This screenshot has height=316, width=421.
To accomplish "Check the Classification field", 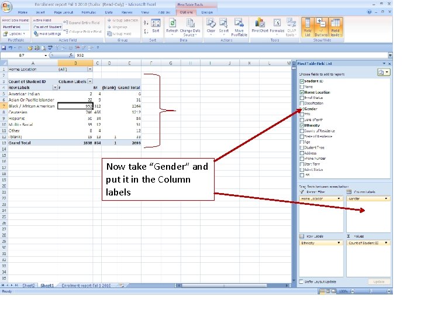I will point(302,103).
